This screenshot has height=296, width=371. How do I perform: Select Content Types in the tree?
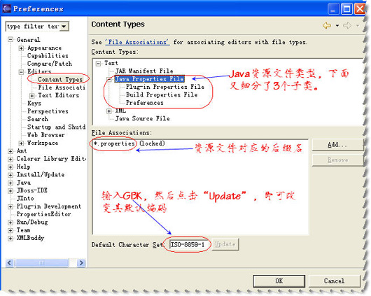click(x=60, y=79)
